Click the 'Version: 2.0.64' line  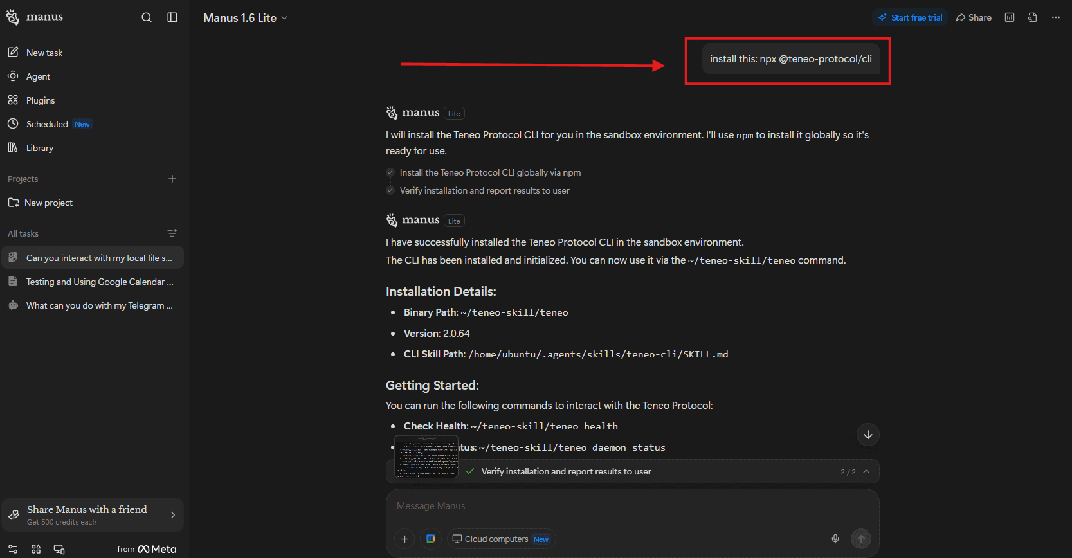tap(437, 334)
